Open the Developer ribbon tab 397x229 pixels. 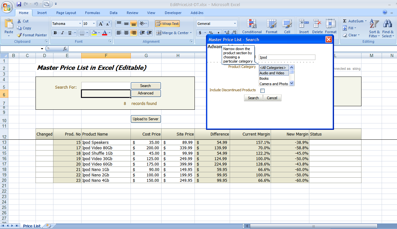pos(173,13)
